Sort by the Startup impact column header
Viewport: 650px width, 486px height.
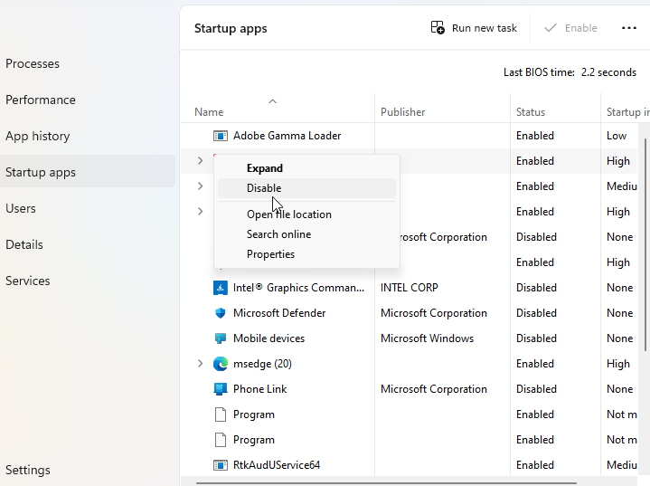[x=627, y=112]
